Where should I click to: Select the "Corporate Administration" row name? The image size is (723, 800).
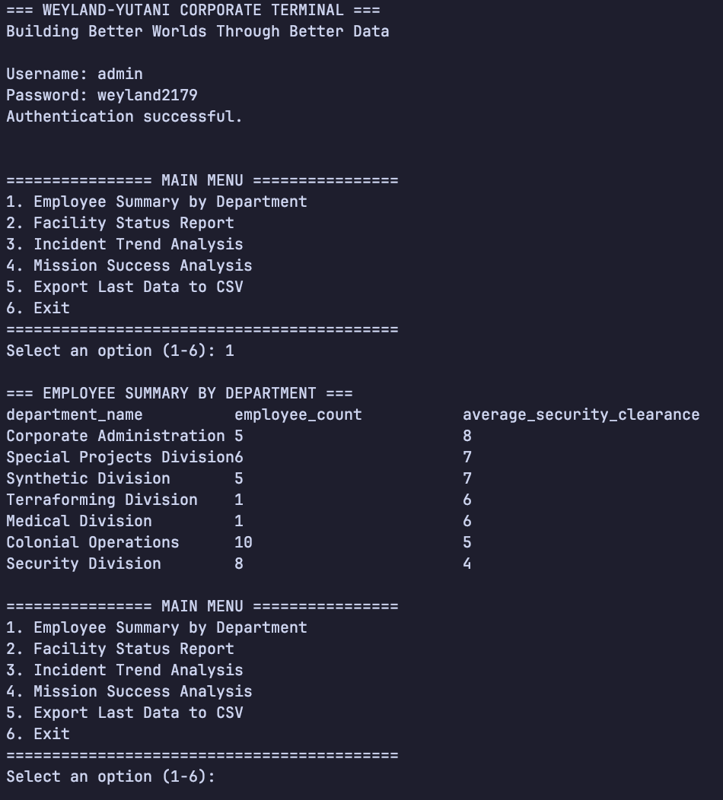[x=116, y=437]
